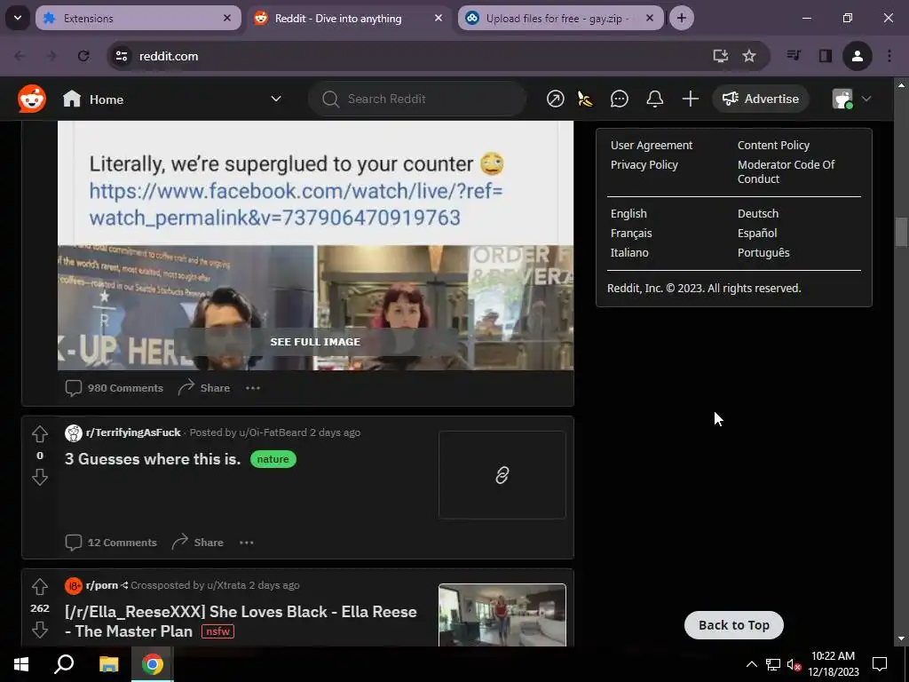Screen dimensions: 909x682
Task: Open 12 Comments on the post
Action: pyautogui.click(x=111, y=543)
